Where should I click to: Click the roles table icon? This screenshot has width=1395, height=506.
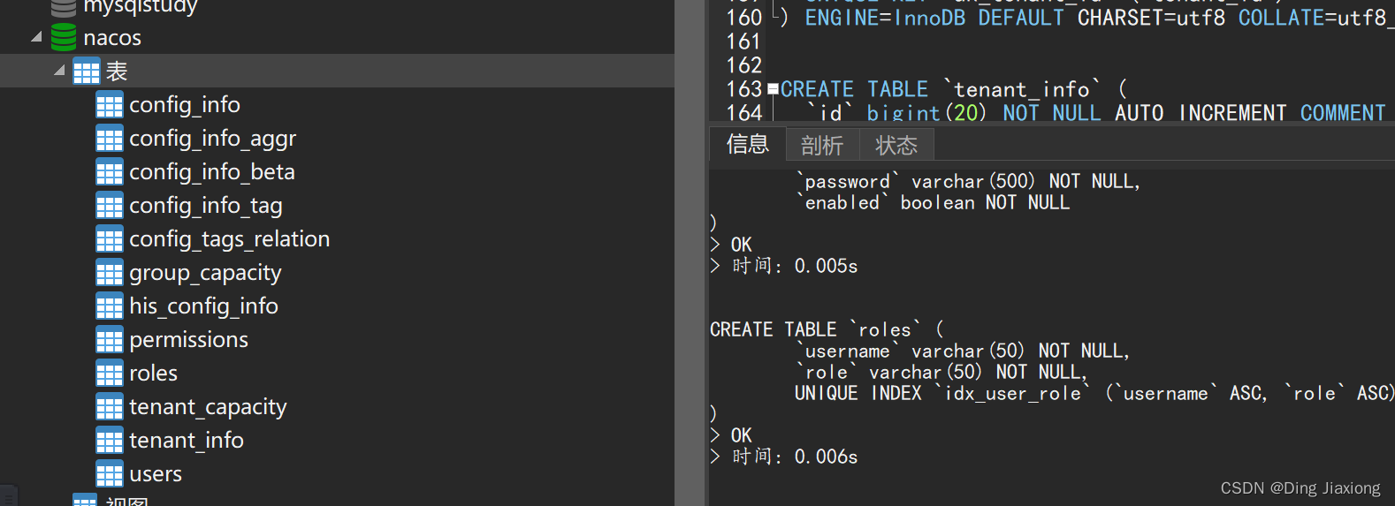[110, 374]
